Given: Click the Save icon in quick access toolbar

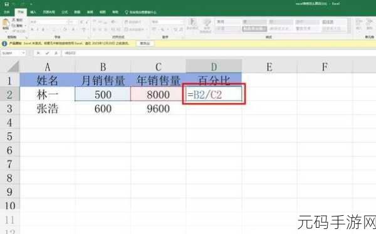Looking at the screenshot, I should click(7, 4).
